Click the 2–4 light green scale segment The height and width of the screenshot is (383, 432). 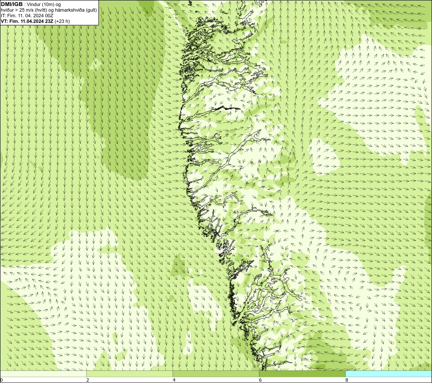click(130, 374)
